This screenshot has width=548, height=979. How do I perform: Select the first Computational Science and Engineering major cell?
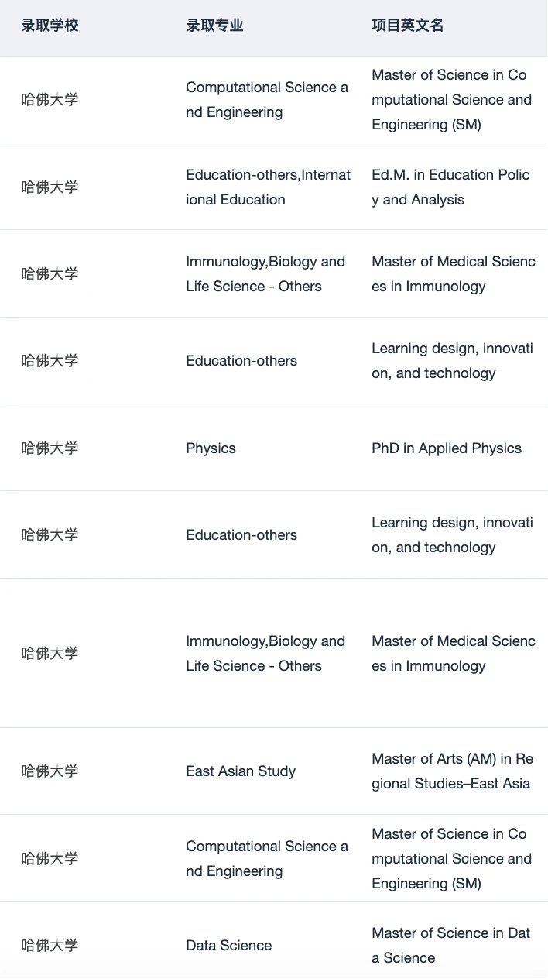[x=267, y=100]
